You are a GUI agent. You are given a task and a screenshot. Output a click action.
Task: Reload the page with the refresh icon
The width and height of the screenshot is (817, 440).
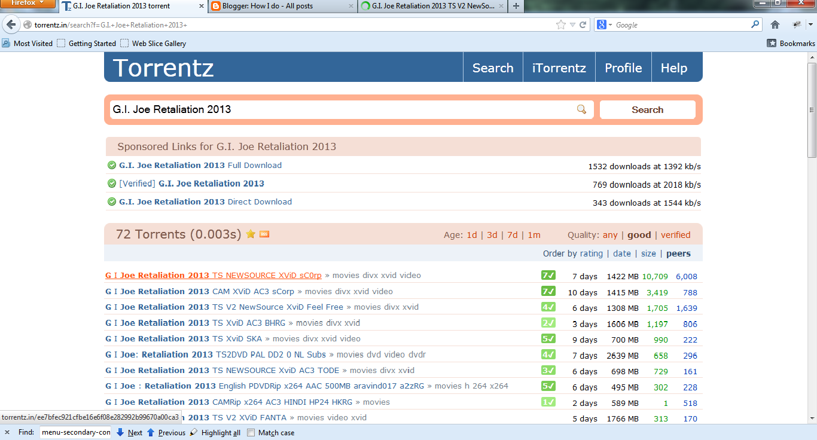[584, 25]
